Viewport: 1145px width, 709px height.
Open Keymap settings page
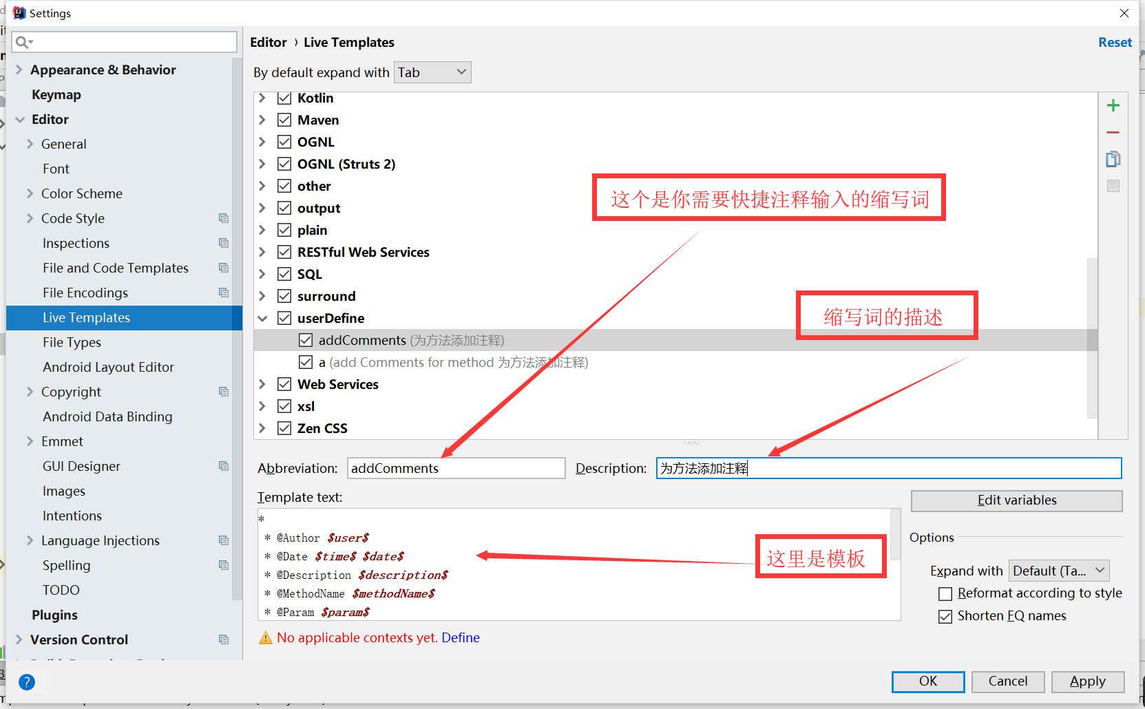click(x=56, y=95)
